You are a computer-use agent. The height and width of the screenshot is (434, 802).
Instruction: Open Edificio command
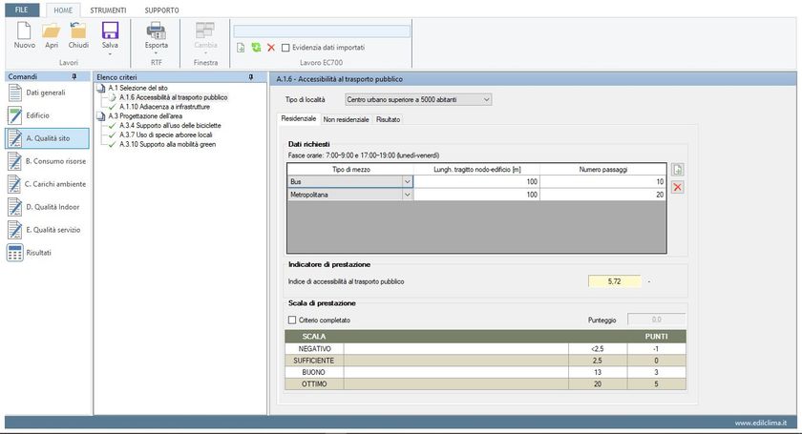pyautogui.click(x=48, y=115)
